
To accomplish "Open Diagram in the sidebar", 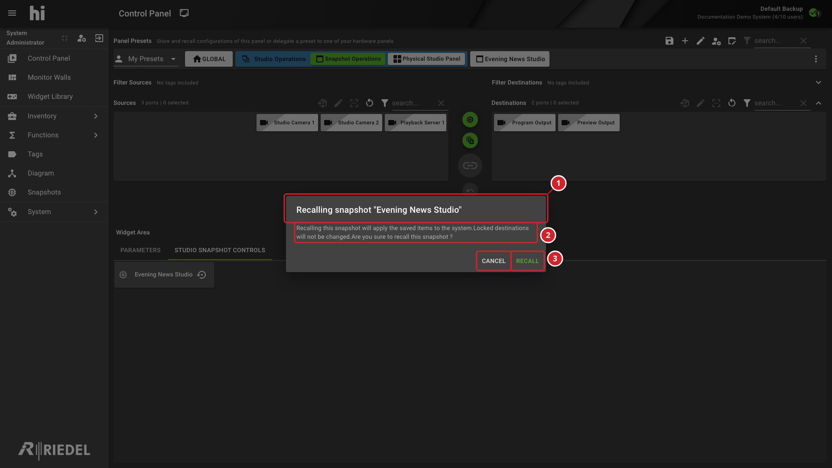I will [x=54, y=173].
